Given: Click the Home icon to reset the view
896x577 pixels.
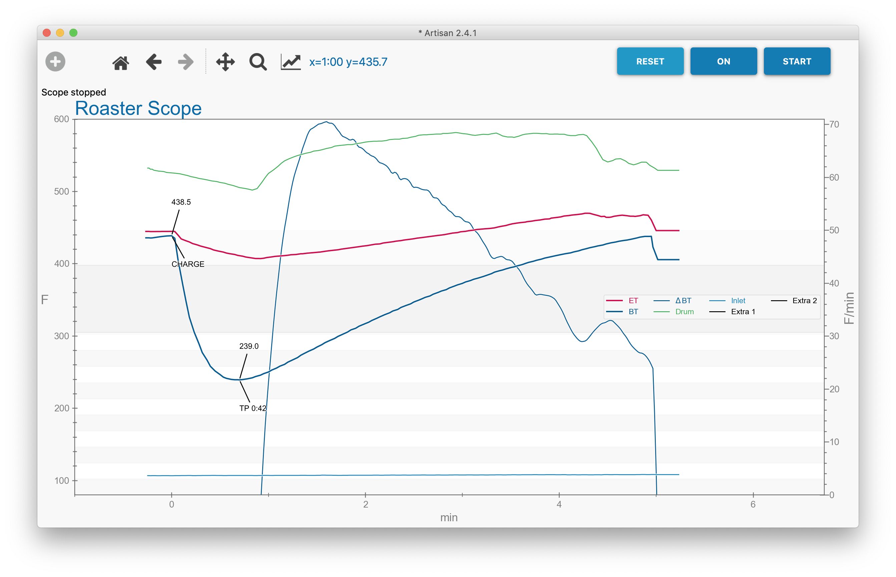Looking at the screenshot, I should pyautogui.click(x=120, y=62).
